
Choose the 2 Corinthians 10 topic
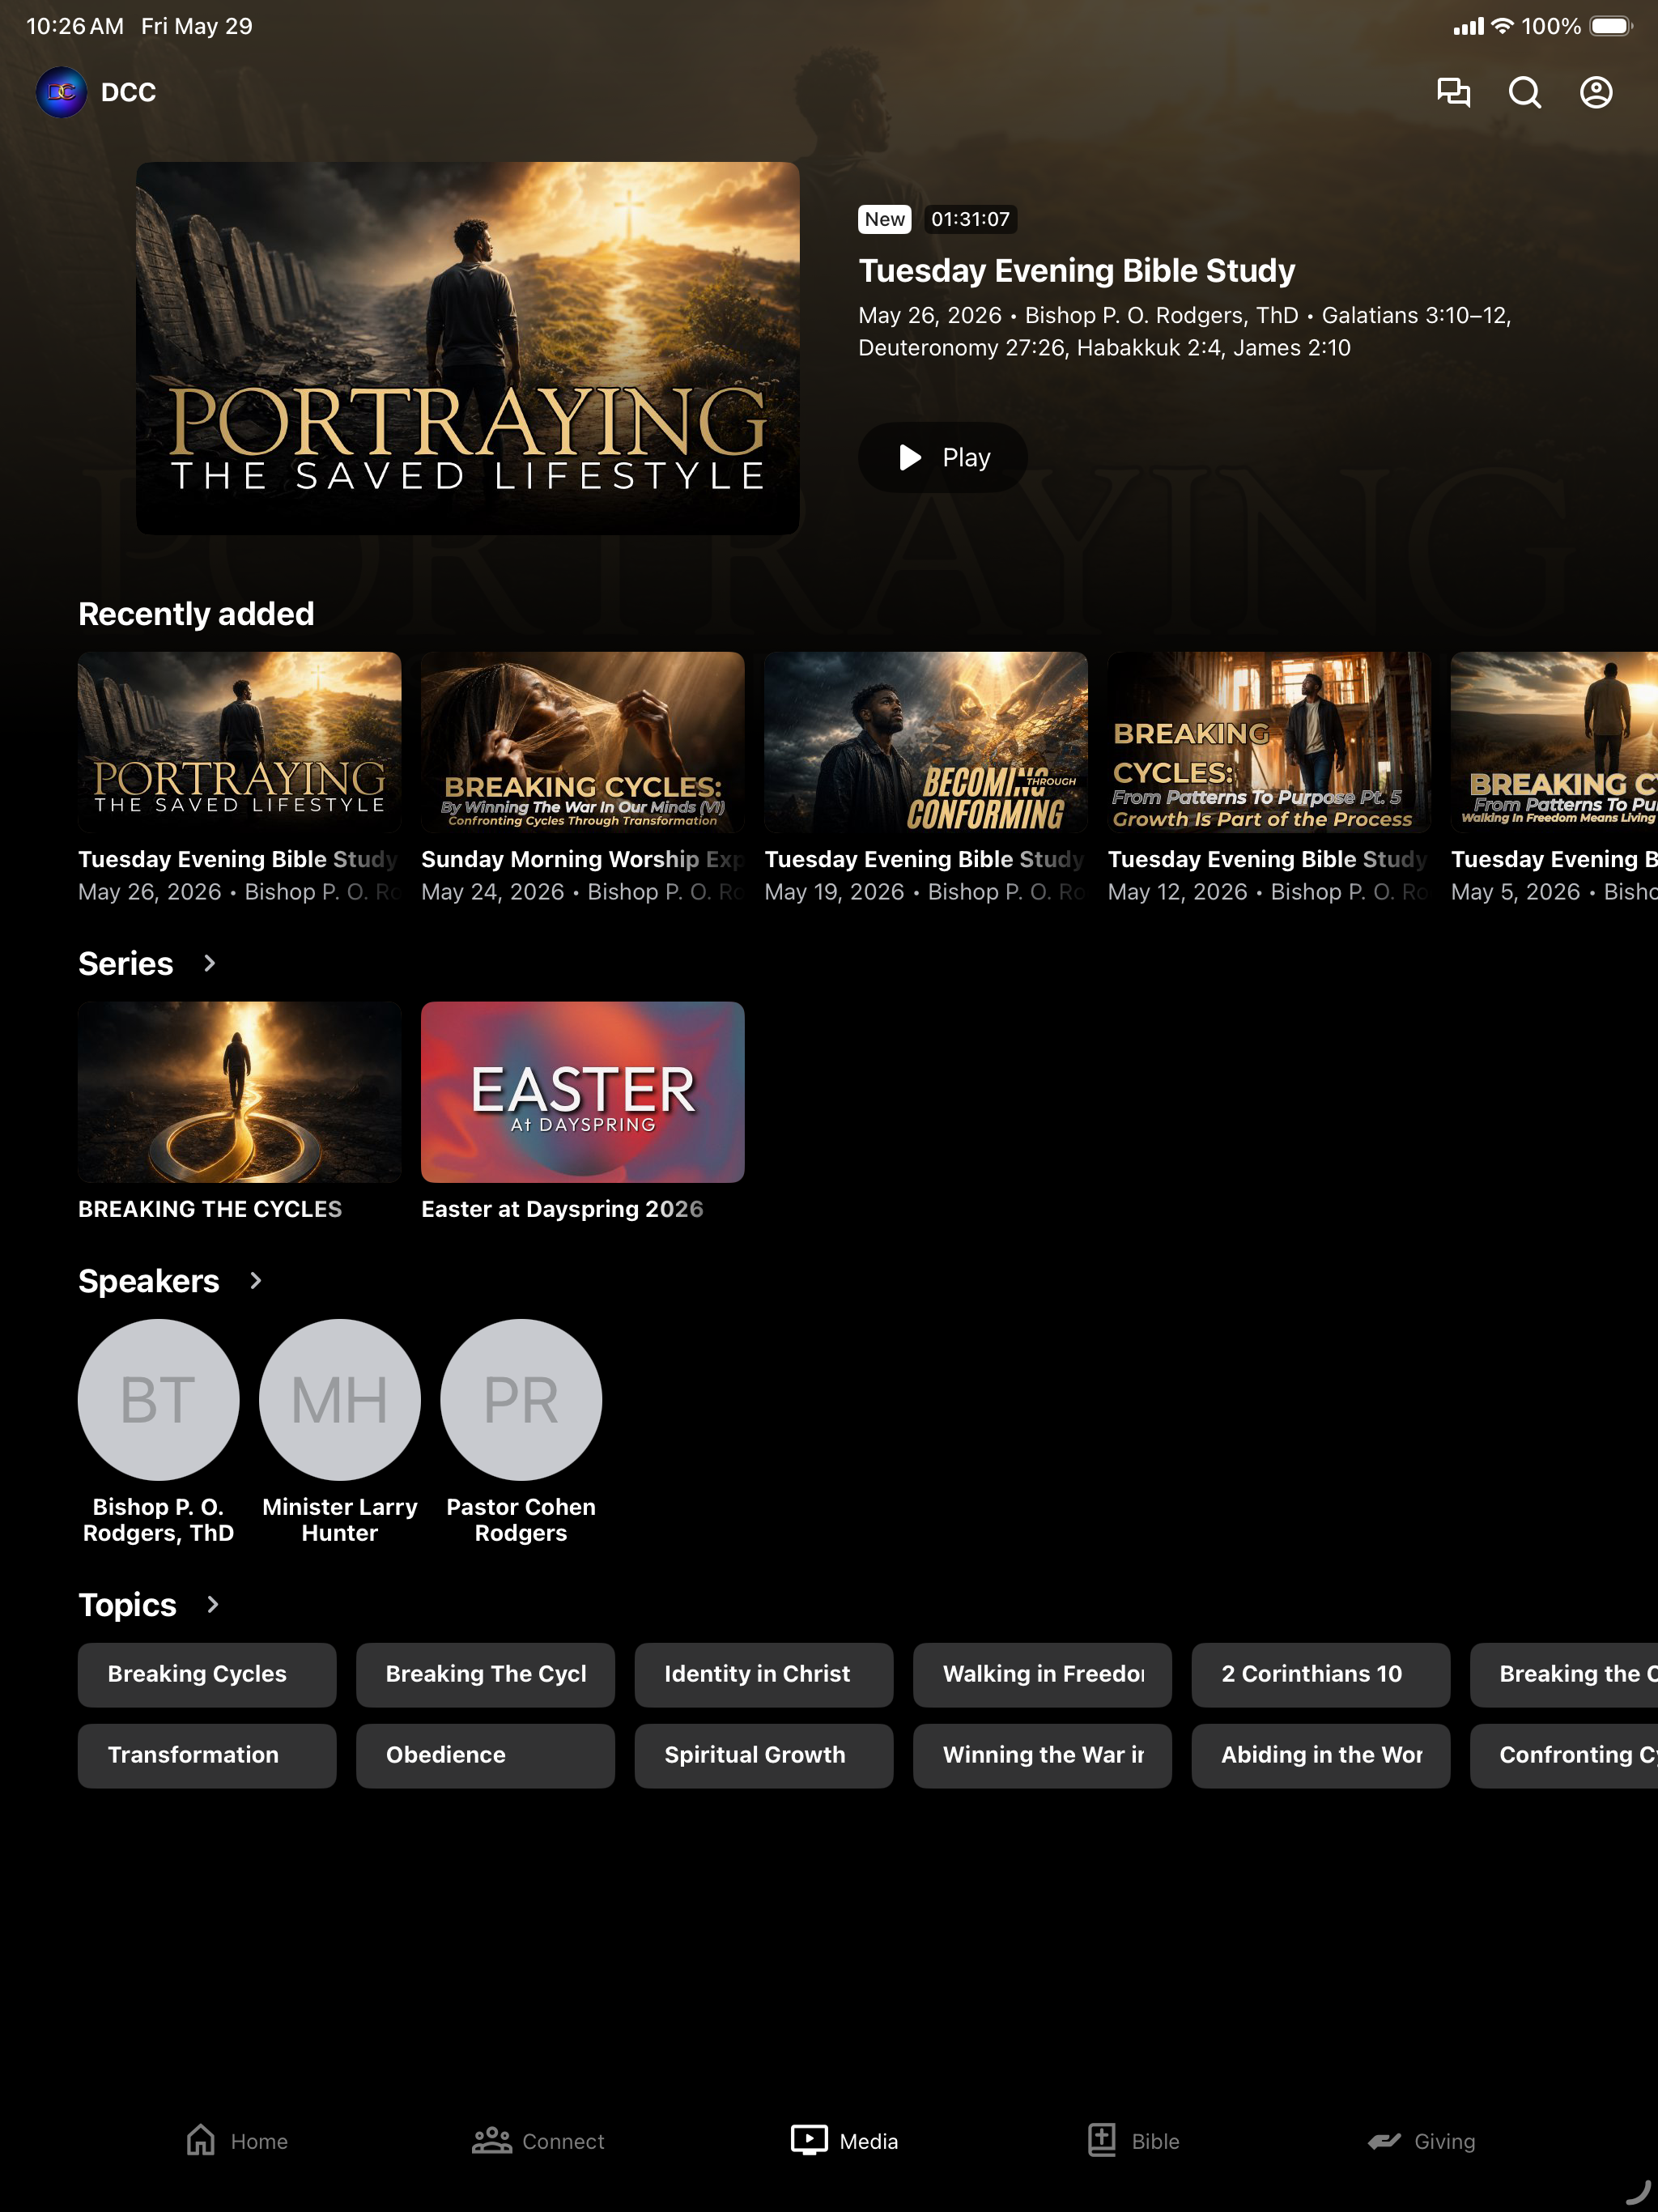(x=1320, y=1674)
